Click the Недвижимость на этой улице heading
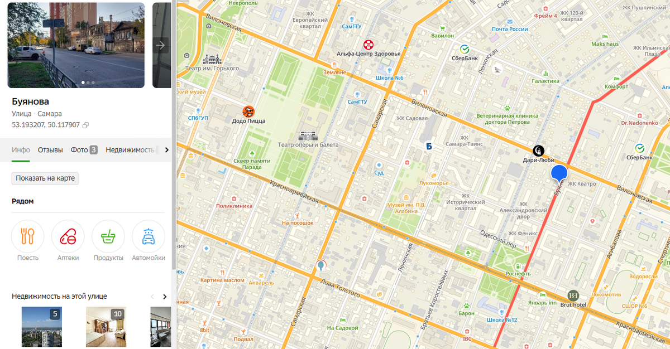This screenshot has width=670, height=349. (59, 297)
